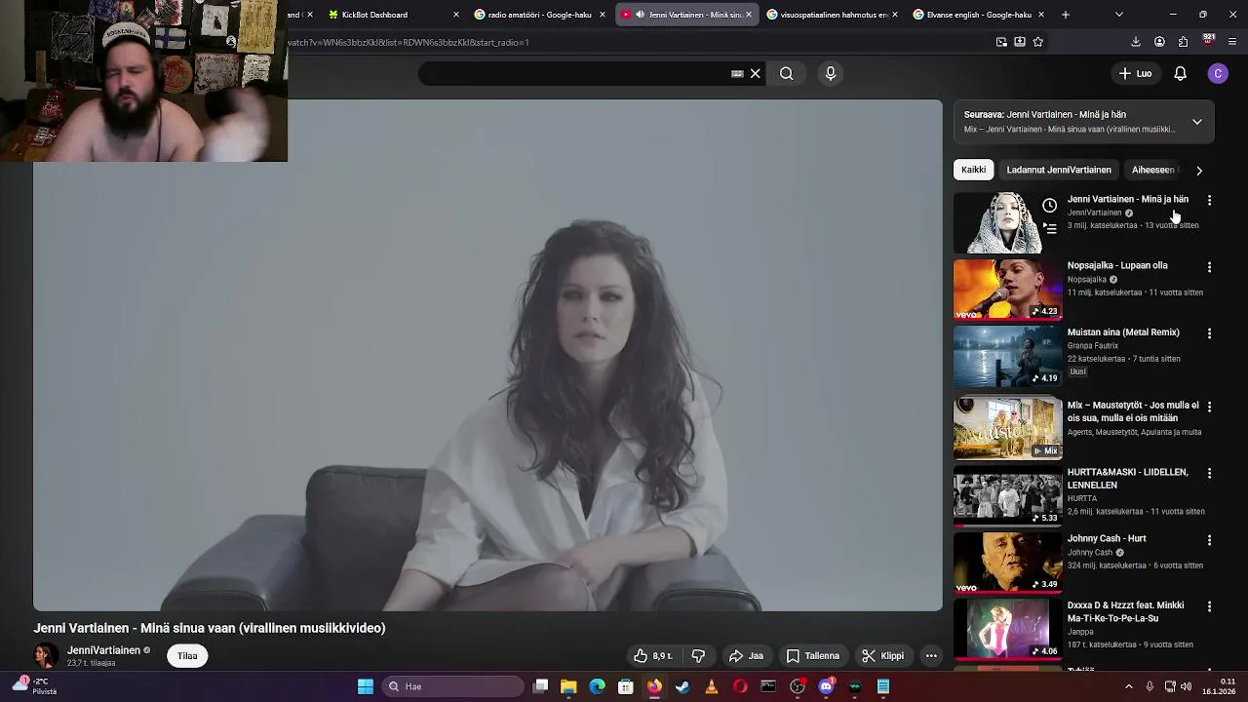This screenshot has width=1248, height=702.
Task: Open more actions menu below the video
Action: click(931, 656)
